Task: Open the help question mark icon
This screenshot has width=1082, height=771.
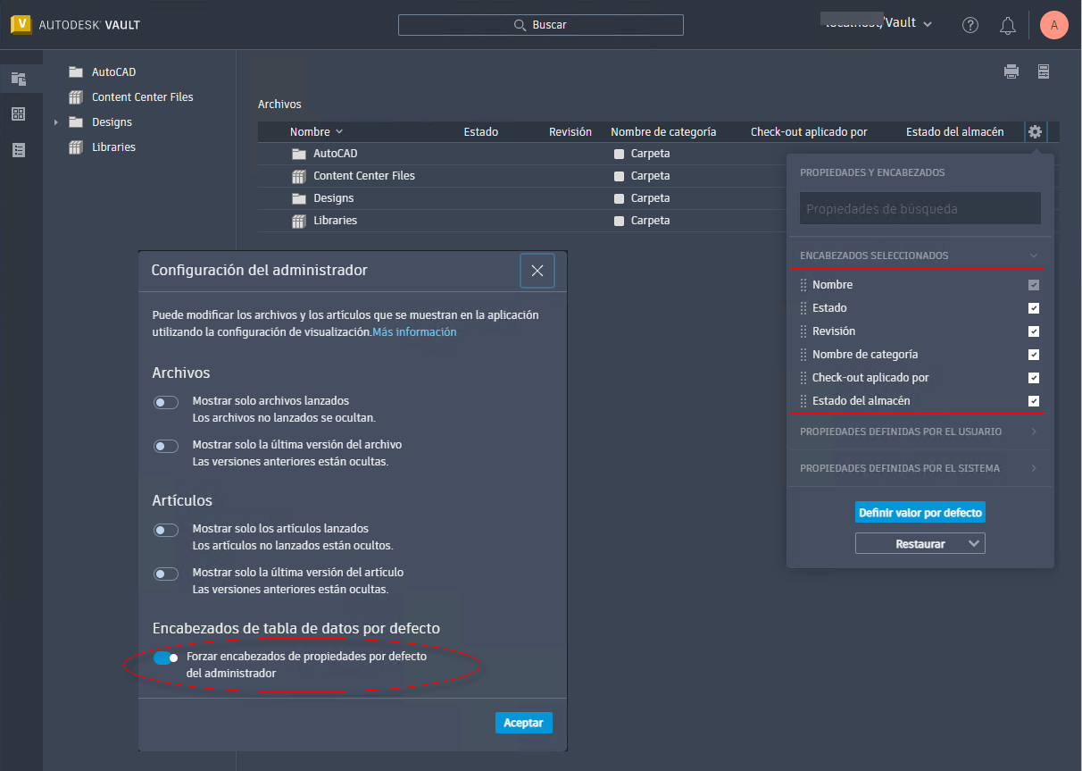Action: [x=970, y=25]
